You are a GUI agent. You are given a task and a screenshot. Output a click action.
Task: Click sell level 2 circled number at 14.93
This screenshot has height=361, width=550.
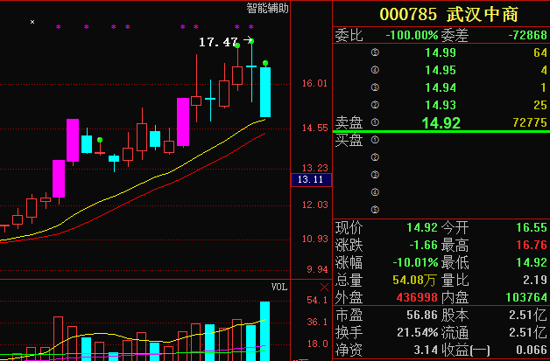375,105
